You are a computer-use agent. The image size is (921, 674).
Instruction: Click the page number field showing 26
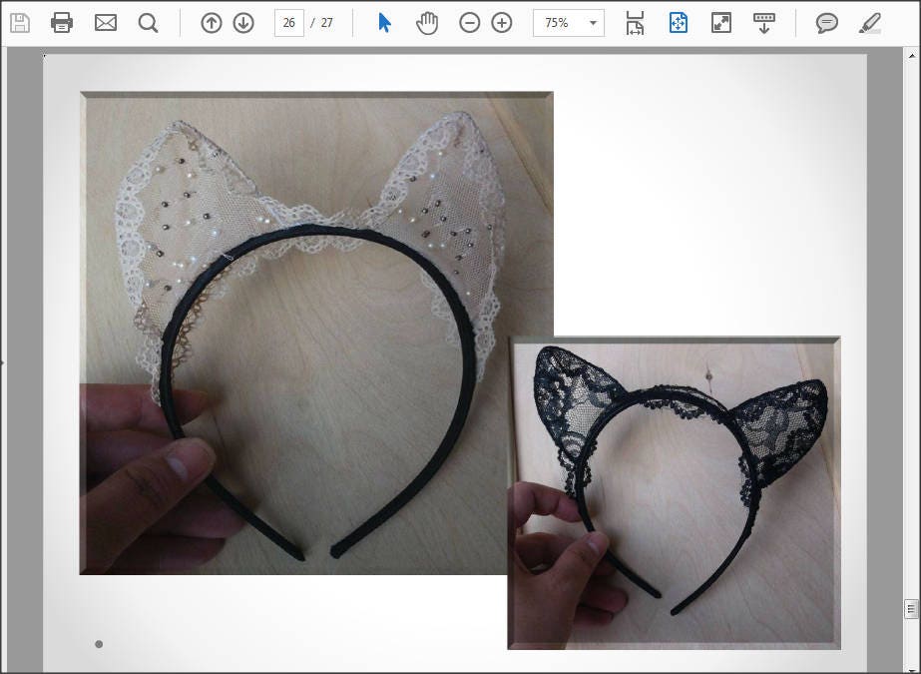pos(288,22)
